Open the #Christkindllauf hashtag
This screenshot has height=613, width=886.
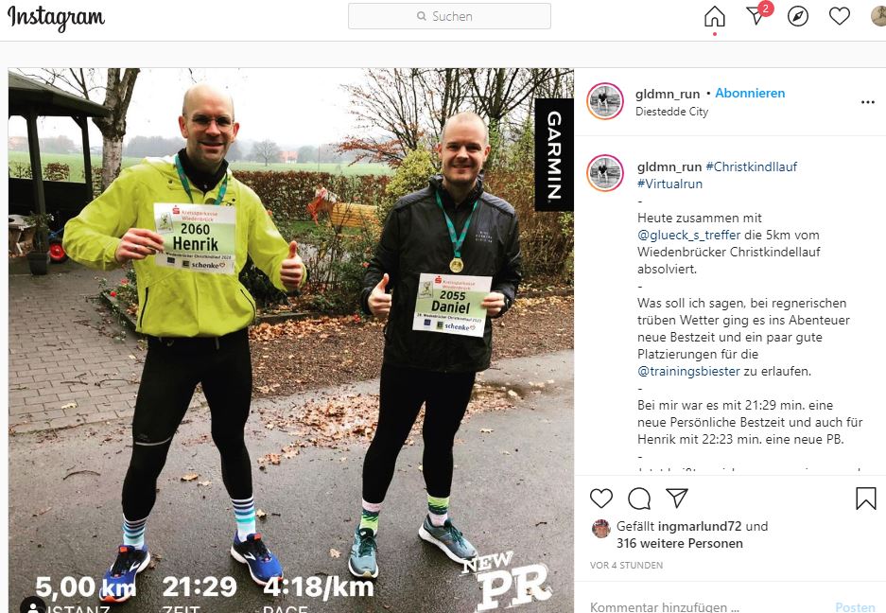751,166
